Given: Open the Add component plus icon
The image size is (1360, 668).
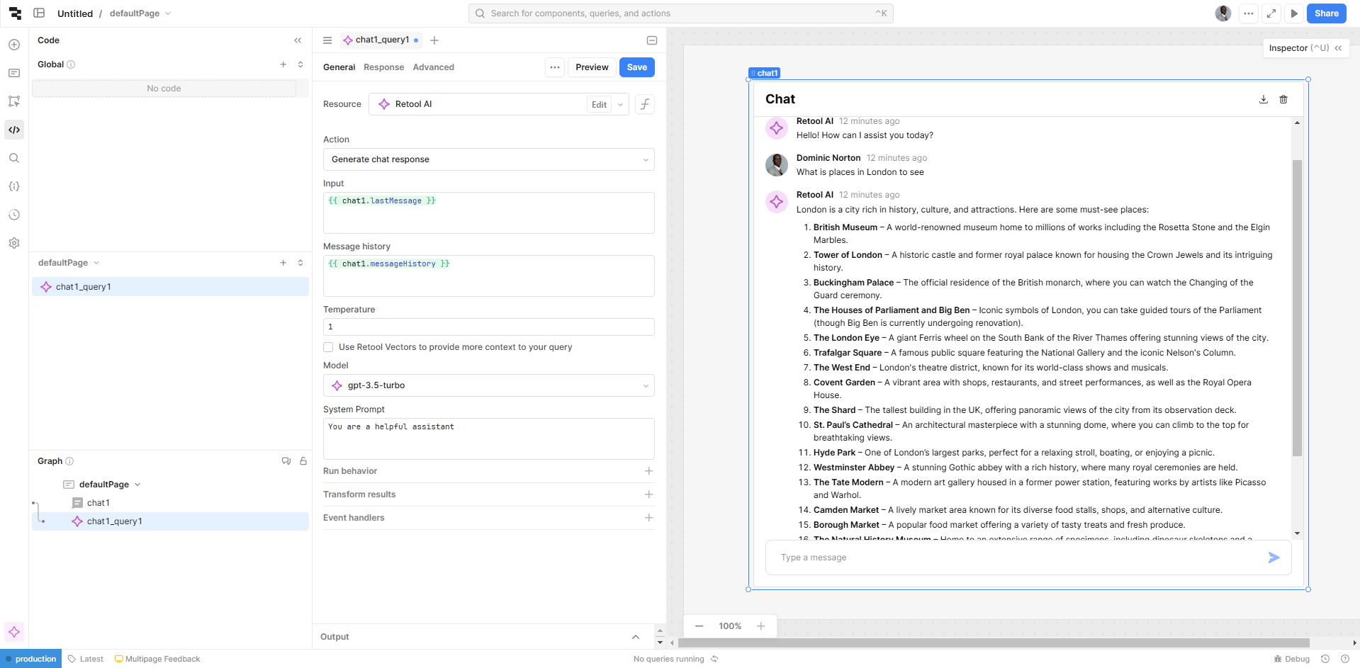Looking at the screenshot, I should [14, 45].
